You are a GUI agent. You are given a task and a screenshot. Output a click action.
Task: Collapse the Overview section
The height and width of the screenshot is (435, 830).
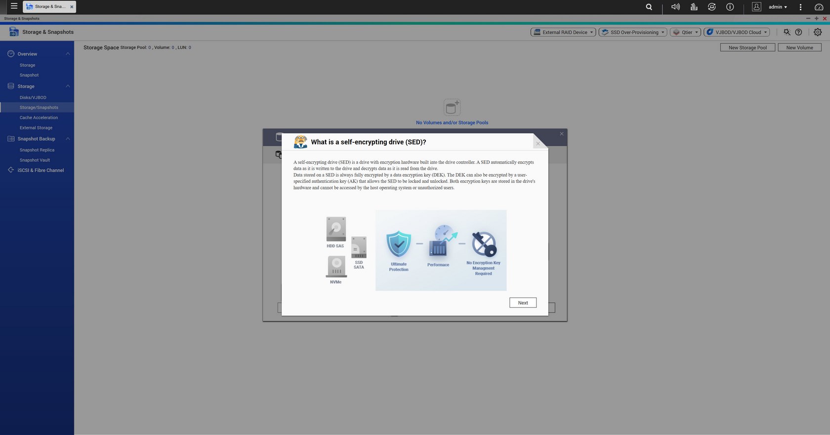[x=68, y=54]
